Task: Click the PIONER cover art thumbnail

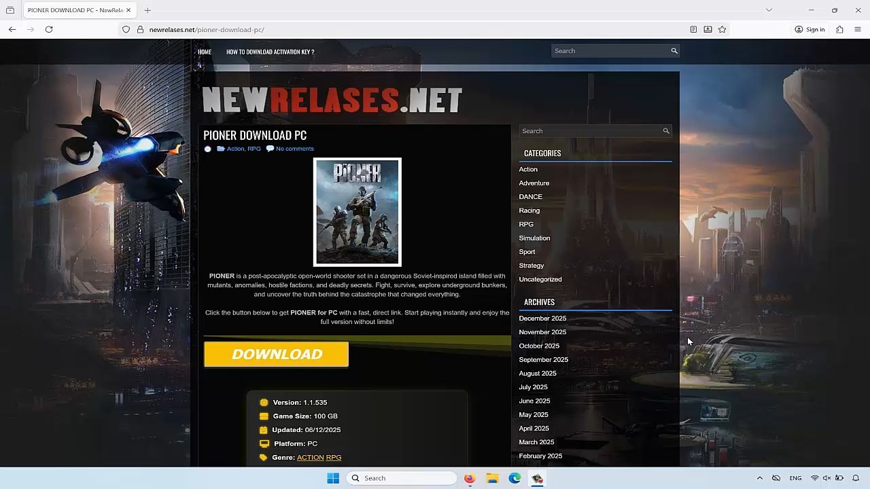Action: coord(357,212)
